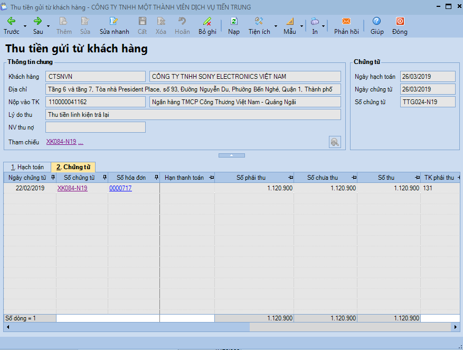Click the TK phải thu column header
Image resolution: width=463 pixels, height=350 pixels.
tap(439, 178)
